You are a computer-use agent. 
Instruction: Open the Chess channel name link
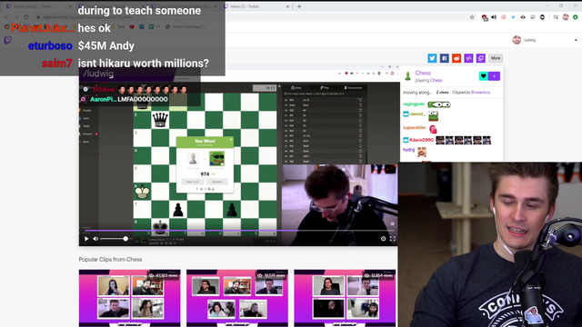423,73
